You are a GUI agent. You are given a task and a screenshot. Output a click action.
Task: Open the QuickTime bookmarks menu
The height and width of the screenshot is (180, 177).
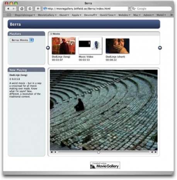point(108,15)
